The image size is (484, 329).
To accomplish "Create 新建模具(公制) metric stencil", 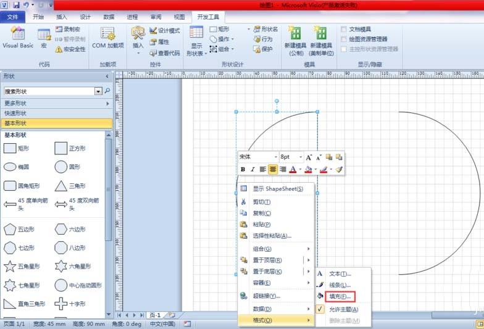I will pyautogui.click(x=295, y=41).
